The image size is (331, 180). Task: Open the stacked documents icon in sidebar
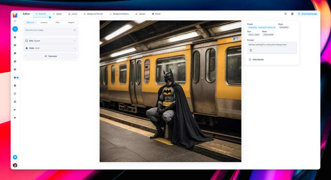(x=15, y=61)
